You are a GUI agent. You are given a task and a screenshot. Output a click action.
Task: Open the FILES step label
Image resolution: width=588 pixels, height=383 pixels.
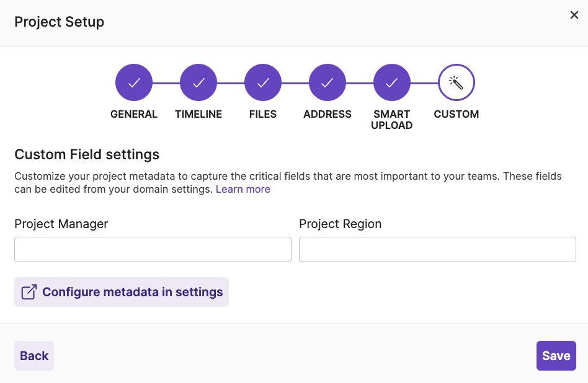pos(263,114)
